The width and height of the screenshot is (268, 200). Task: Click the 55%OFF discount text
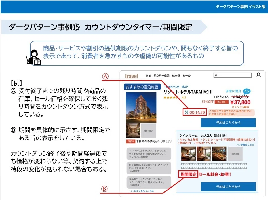[208, 102]
